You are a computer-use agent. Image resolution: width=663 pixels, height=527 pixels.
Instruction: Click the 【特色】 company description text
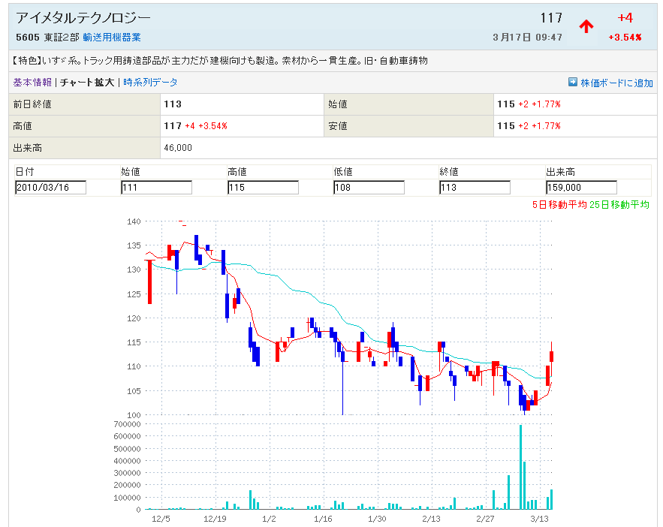point(218,61)
